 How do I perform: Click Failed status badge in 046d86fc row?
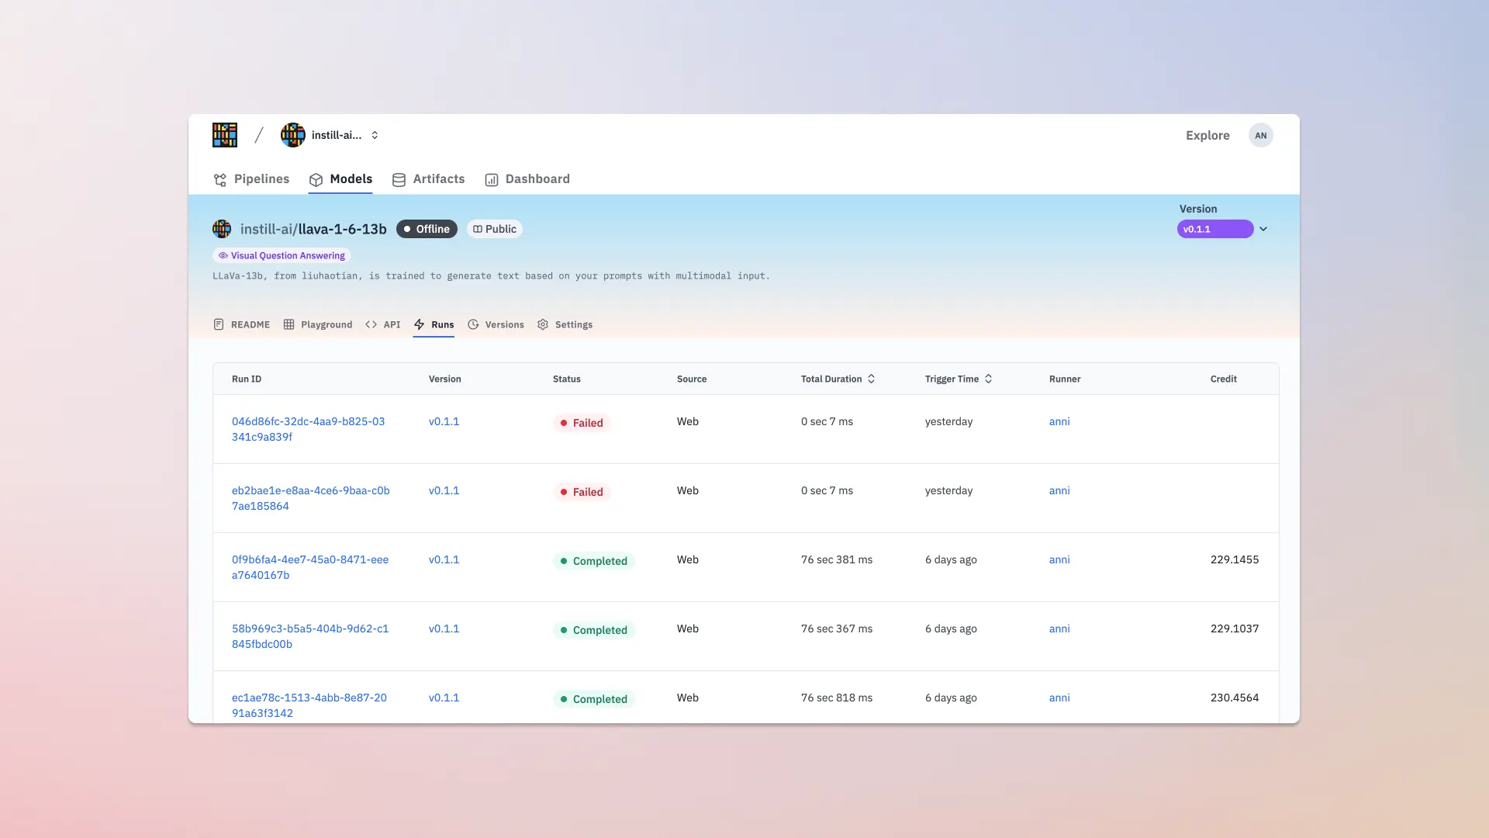point(582,423)
